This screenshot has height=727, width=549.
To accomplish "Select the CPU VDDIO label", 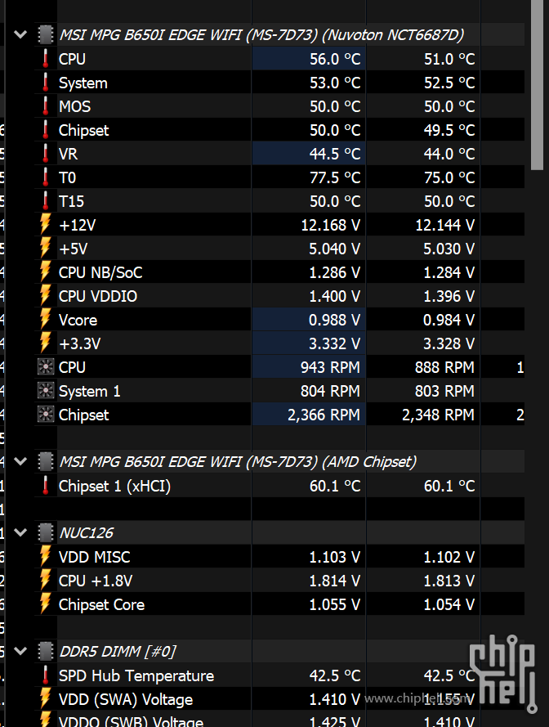I will click(x=98, y=296).
